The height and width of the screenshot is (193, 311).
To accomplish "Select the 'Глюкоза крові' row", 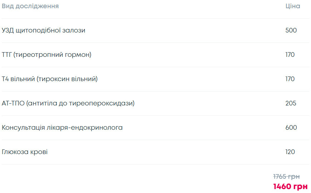I will (x=155, y=152).
